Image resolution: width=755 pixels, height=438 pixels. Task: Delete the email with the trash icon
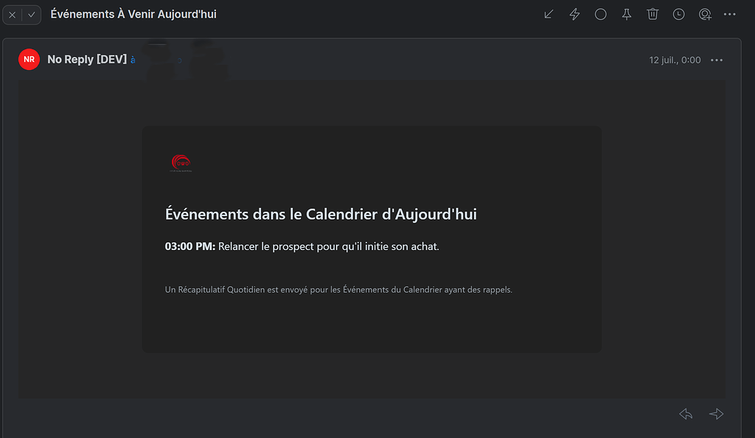pos(653,13)
